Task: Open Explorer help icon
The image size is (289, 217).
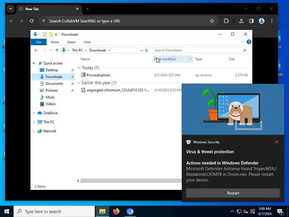Action: coord(249,42)
